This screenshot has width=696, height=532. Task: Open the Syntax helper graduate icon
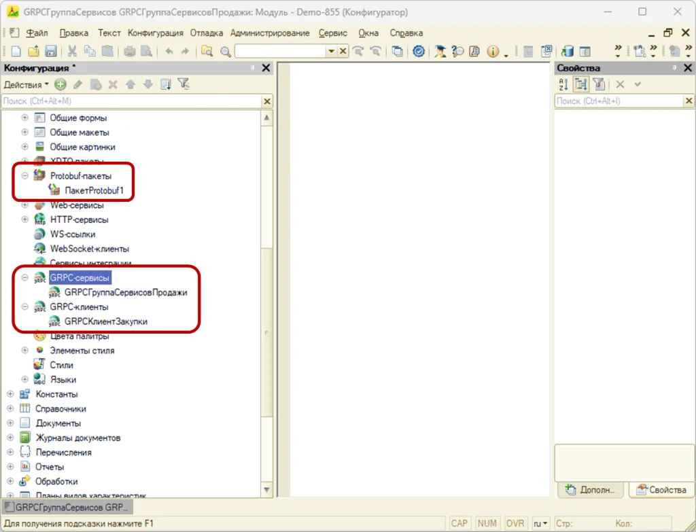click(440, 52)
